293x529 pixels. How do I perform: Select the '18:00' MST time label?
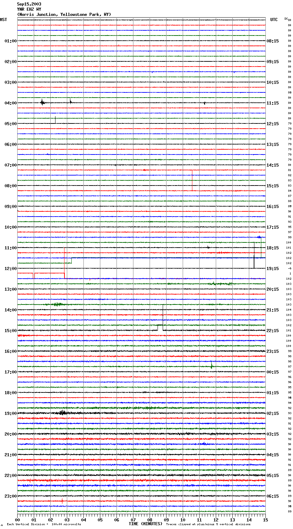pos(11,393)
